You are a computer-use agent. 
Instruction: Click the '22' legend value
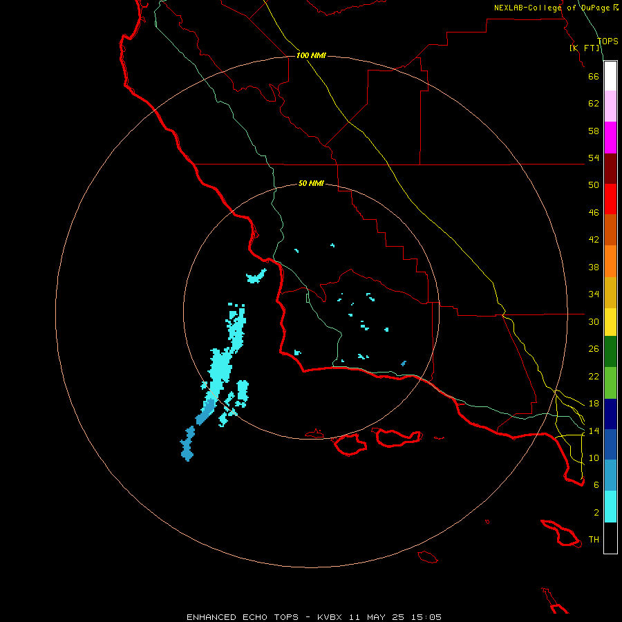[594, 376]
